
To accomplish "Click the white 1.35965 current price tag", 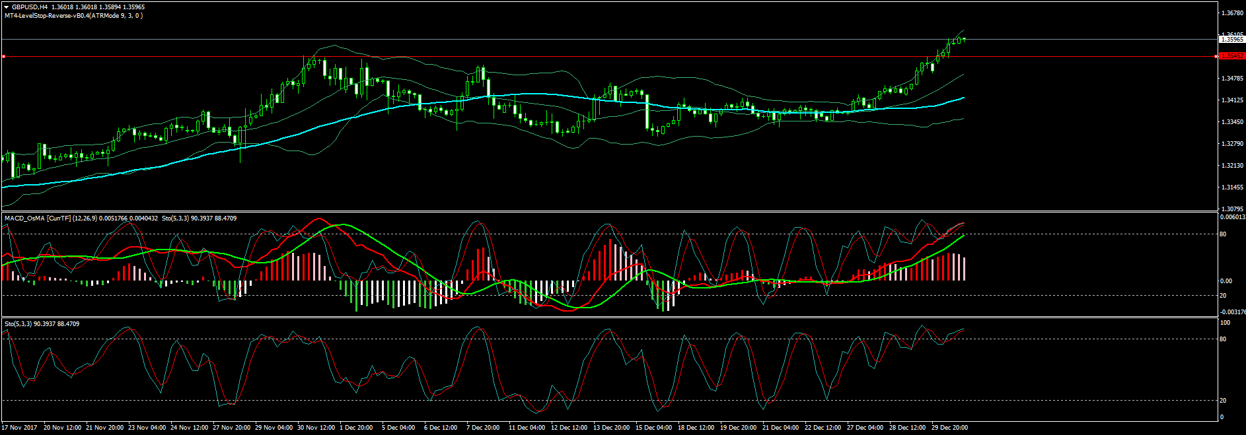I will [1232, 40].
